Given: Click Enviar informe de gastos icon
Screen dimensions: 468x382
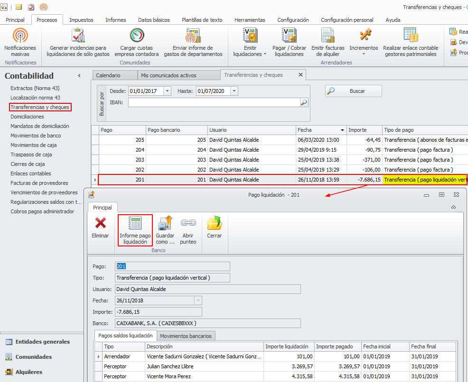Looking at the screenshot, I should pyautogui.click(x=193, y=36).
